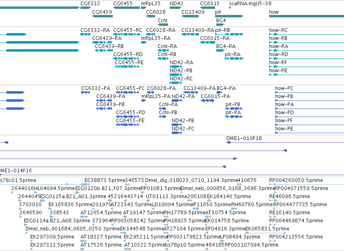Open the how-PC protein label

point(284,88)
